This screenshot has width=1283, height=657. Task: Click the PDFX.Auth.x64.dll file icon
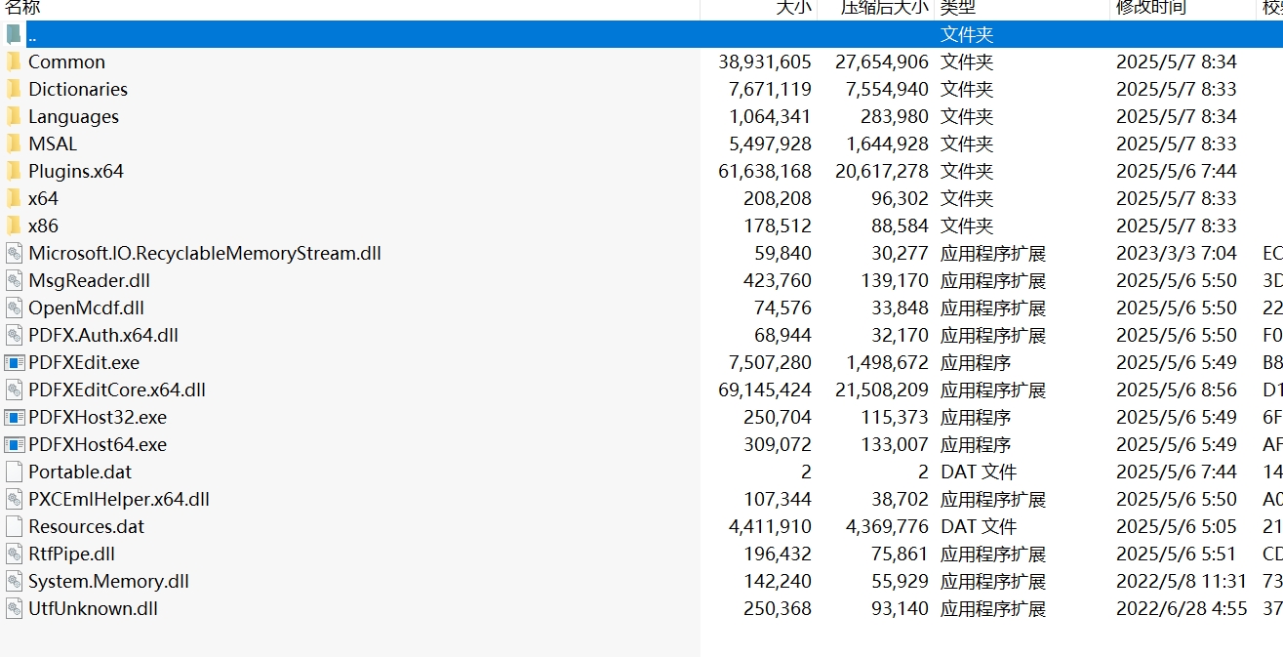point(13,335)
